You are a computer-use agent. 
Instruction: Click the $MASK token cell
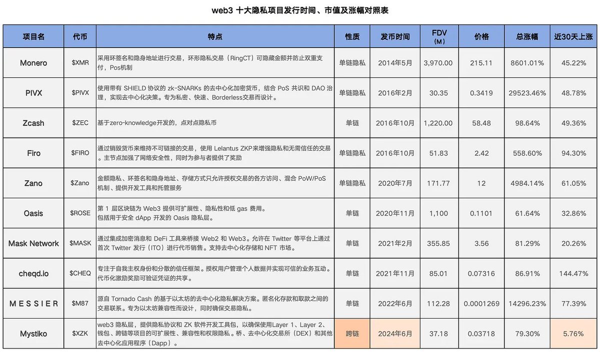(80, 243)
